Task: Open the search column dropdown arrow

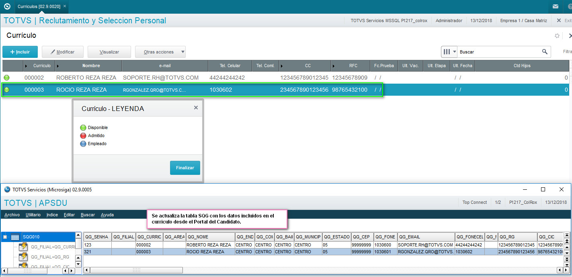Action: point(455,51)
